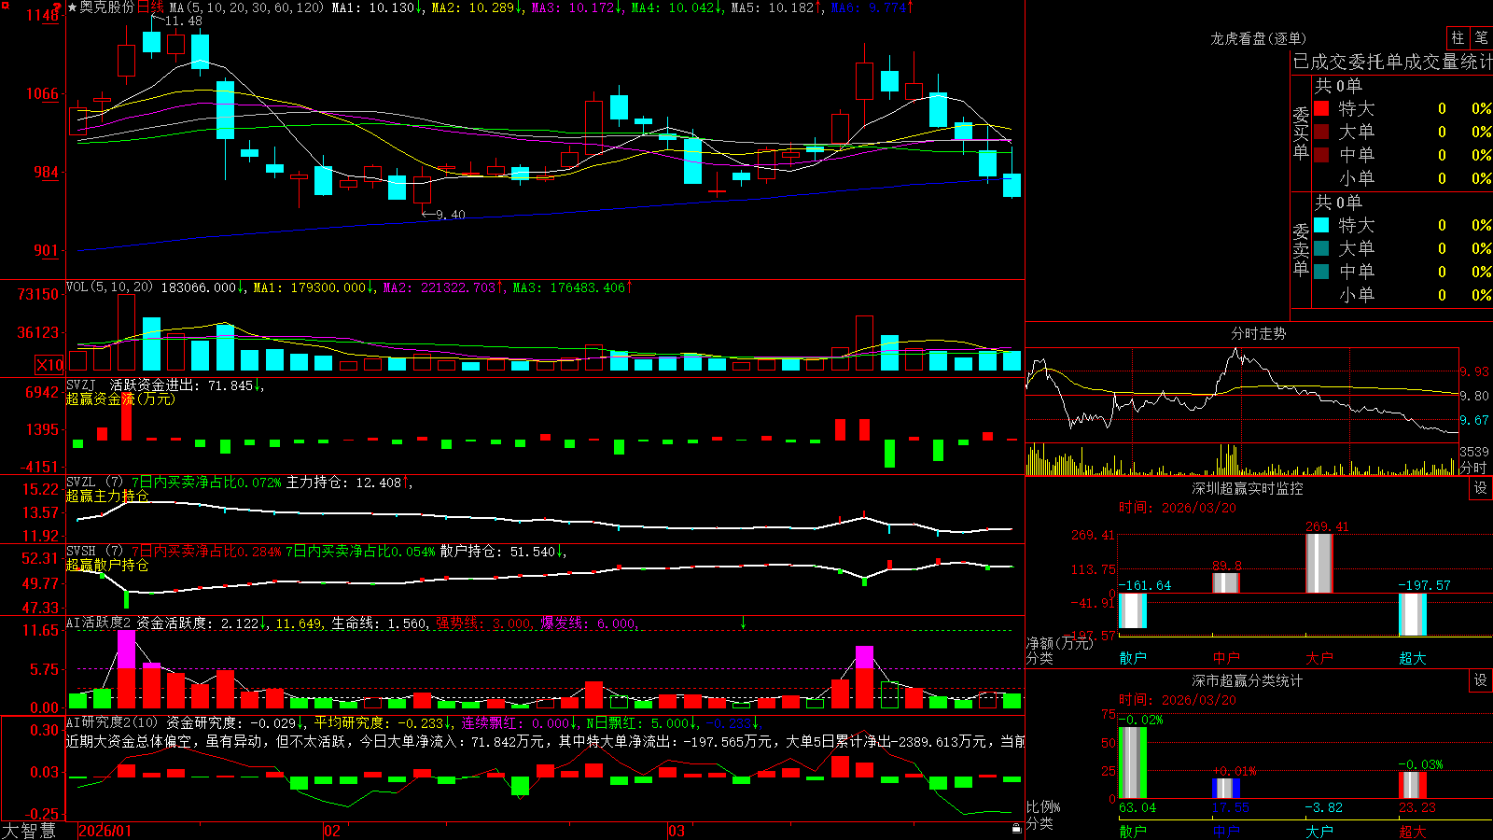Open AI活跃度2 indicator selector
1493x840 pixels.
point(99,623)
